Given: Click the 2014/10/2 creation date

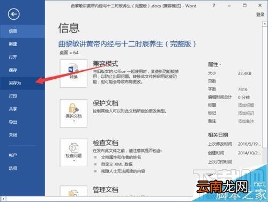Looking at the screenshot, I should pyautogui.click(x=249, y=153).
